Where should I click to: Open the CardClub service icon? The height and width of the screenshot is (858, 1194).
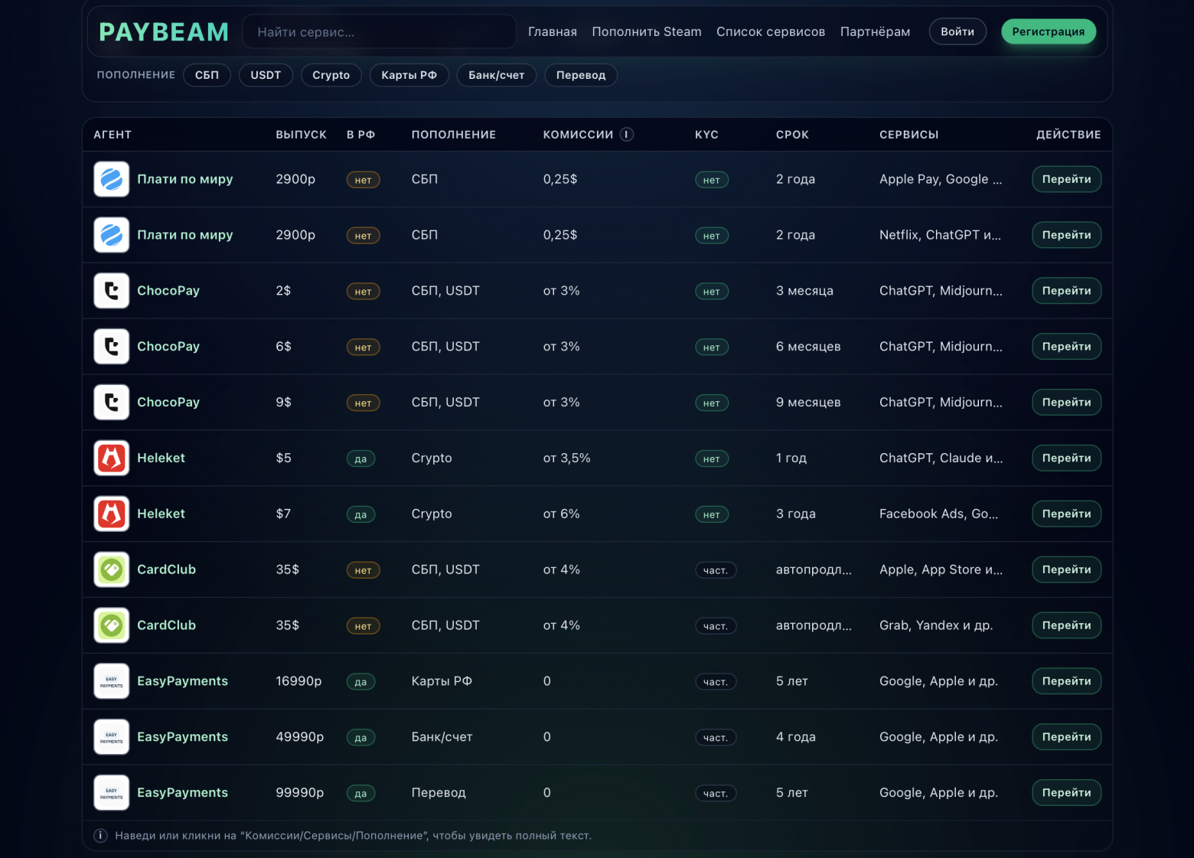(x=111, y=569)
